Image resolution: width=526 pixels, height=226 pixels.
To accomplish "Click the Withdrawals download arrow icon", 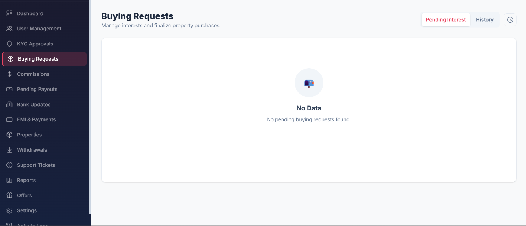I will (x=10, y=150).
